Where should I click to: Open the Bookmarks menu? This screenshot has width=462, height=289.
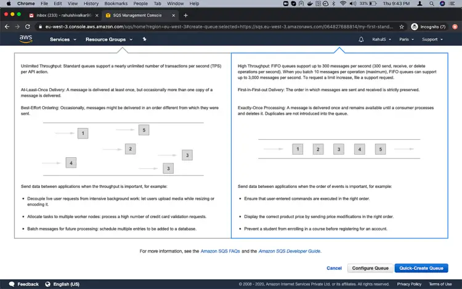tap(116, 4)
